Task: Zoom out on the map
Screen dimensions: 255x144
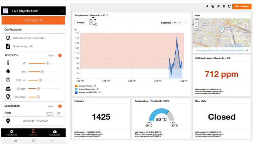Action: pos(196,26)
